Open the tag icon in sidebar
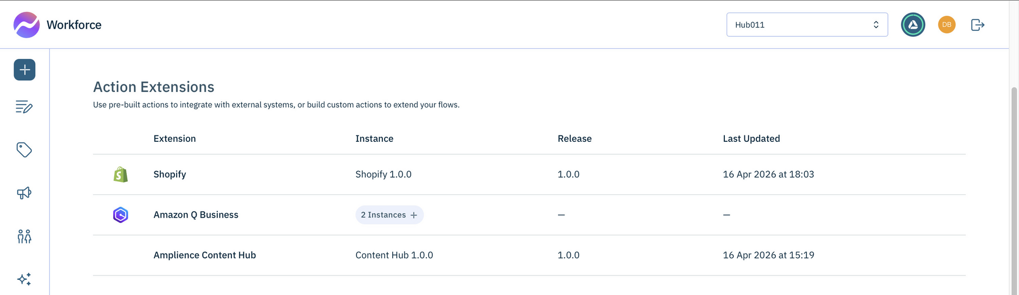This screenshot has height=295, width=1019. pyautogui.click(x=24, y=150)
